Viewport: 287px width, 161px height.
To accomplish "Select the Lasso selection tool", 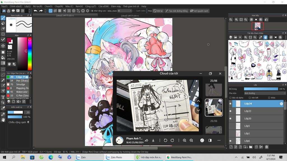I will [x=3, y=75].
